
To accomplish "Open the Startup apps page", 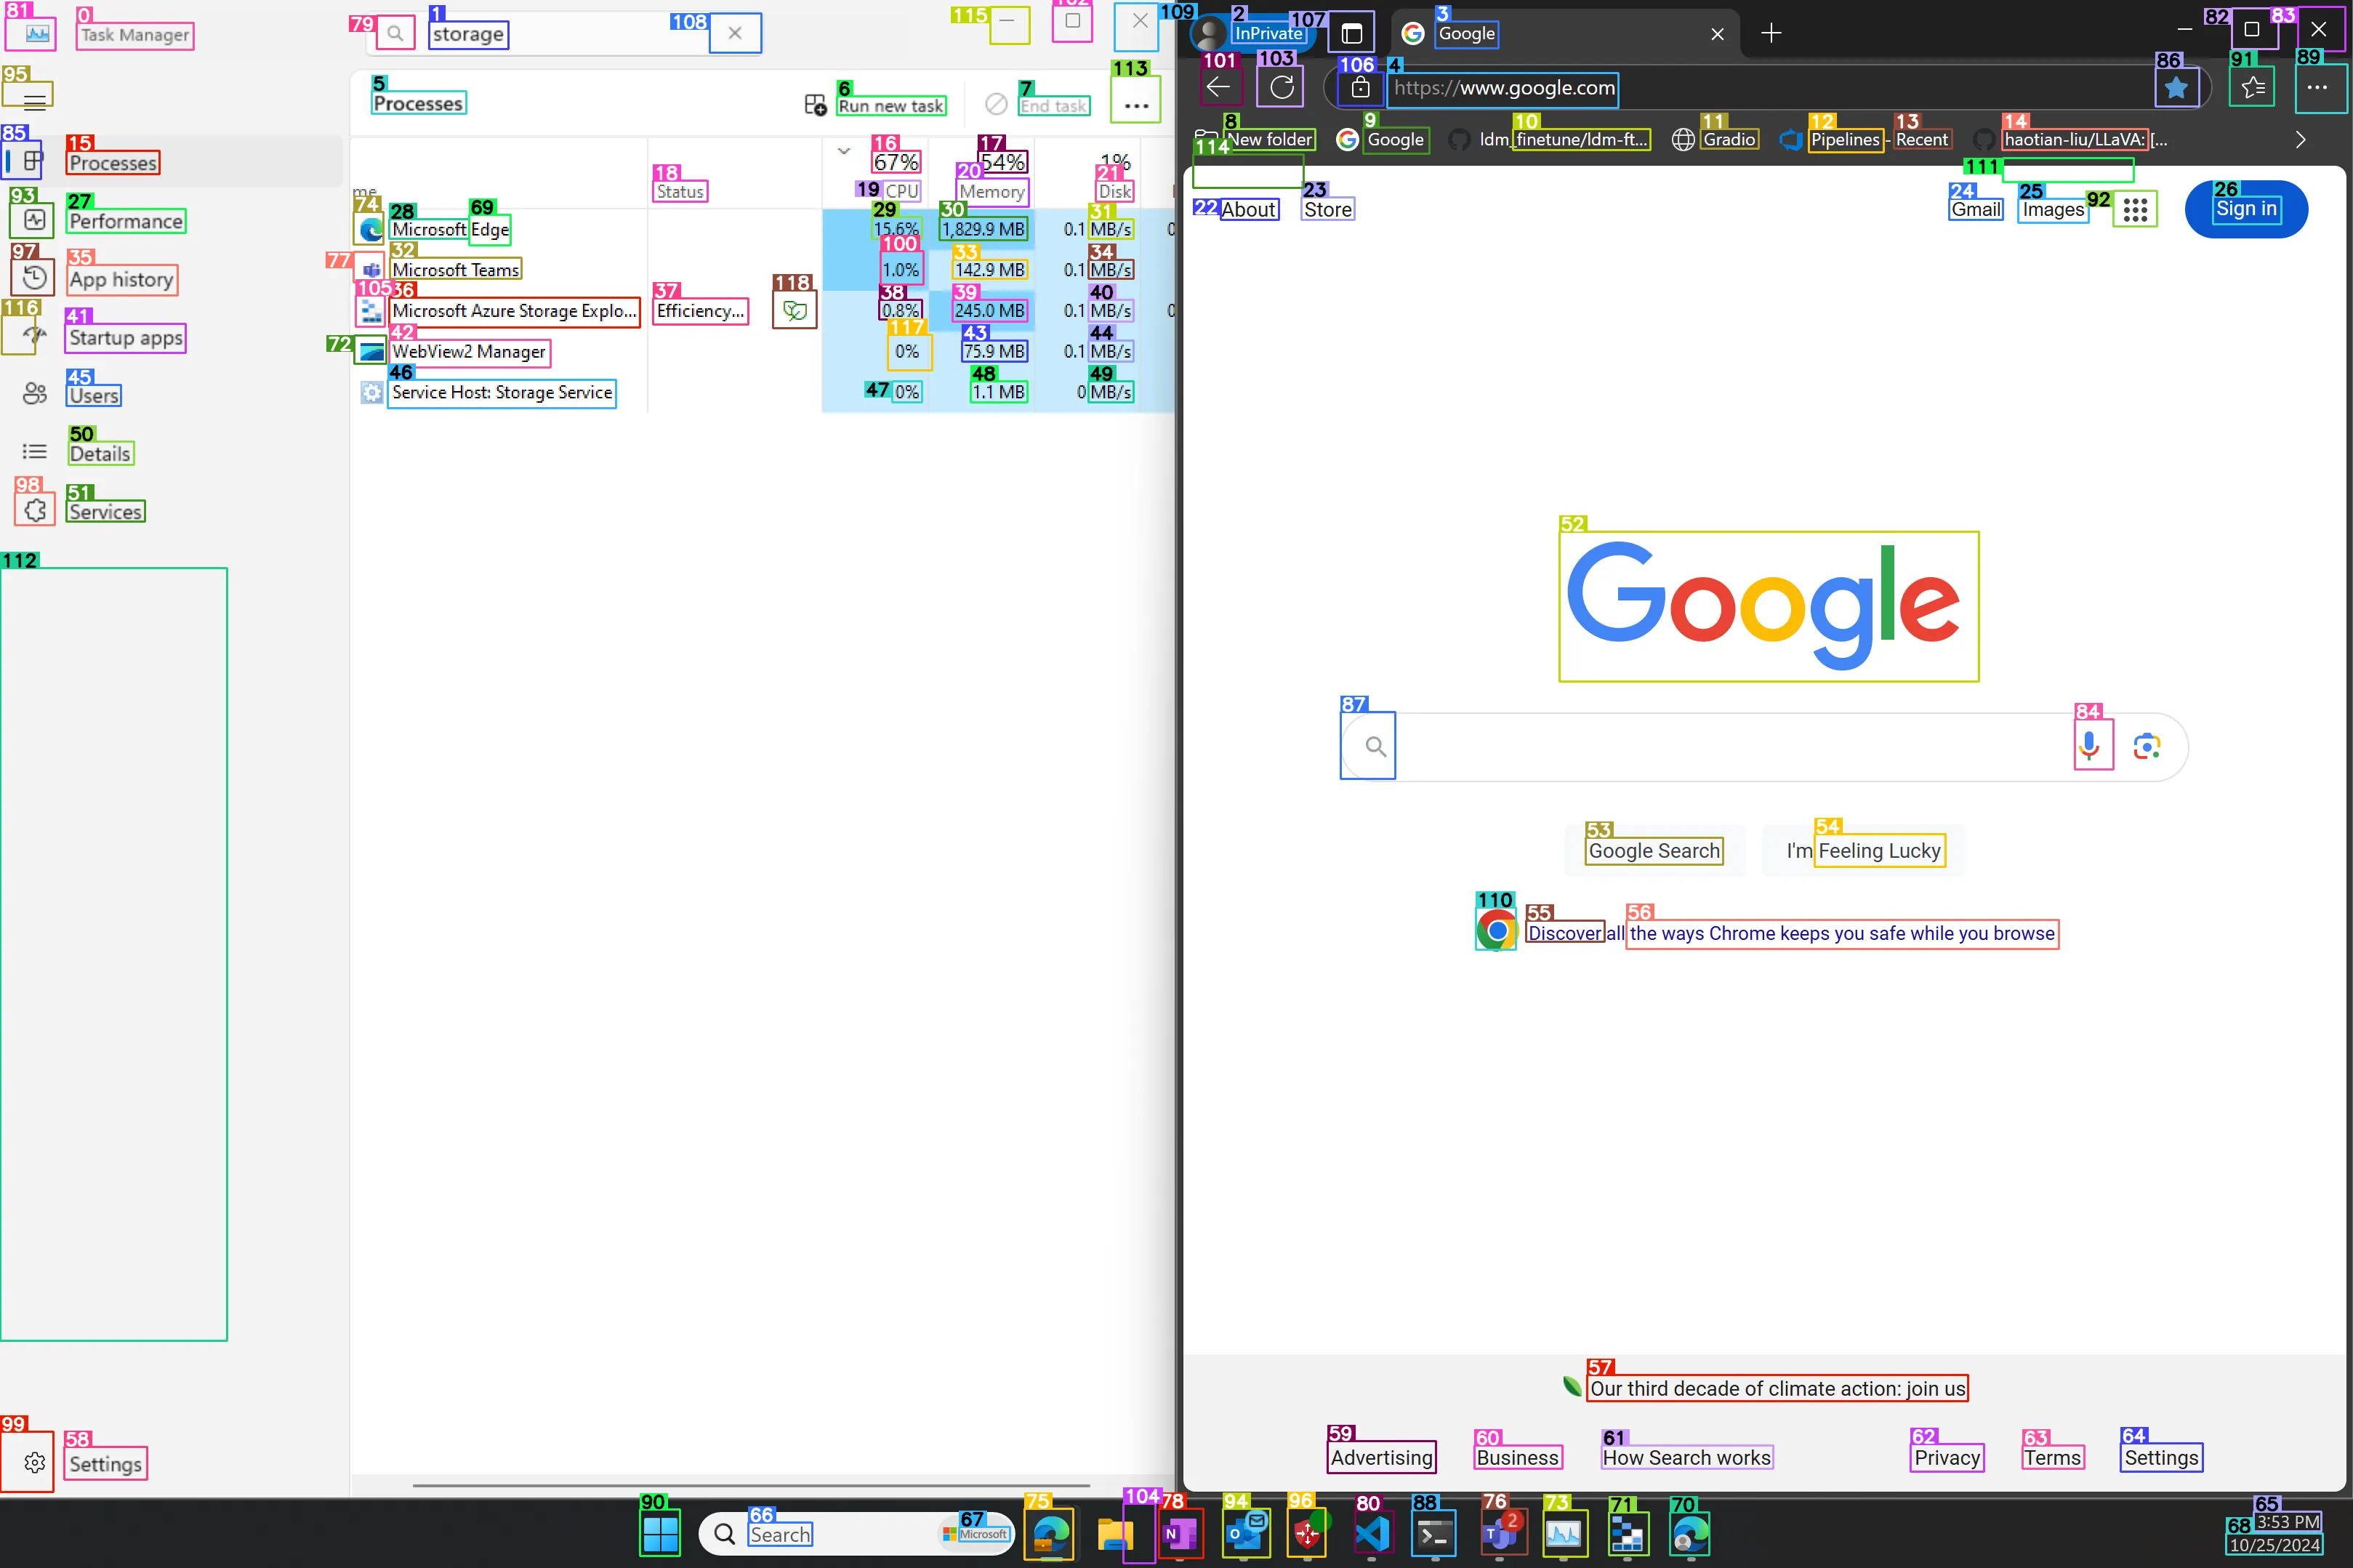I will 125,338.
